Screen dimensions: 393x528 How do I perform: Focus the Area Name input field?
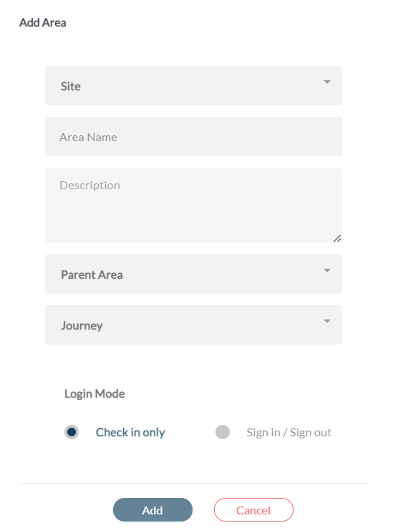coord(193,136)
